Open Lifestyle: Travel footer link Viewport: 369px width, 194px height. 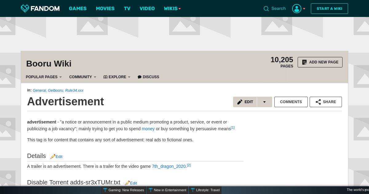pos(205,190)
